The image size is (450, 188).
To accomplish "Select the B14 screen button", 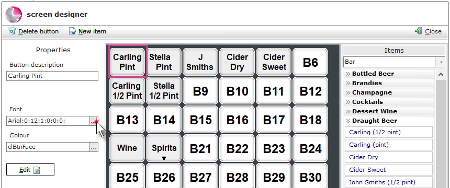I will pyautogui.click(x=164, y=120).
